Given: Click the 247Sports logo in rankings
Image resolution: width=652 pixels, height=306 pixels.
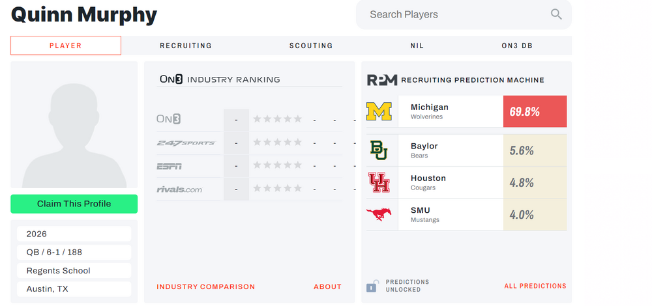Looking at the screenshot, I should pyautogui.click(x=186, y=143).
